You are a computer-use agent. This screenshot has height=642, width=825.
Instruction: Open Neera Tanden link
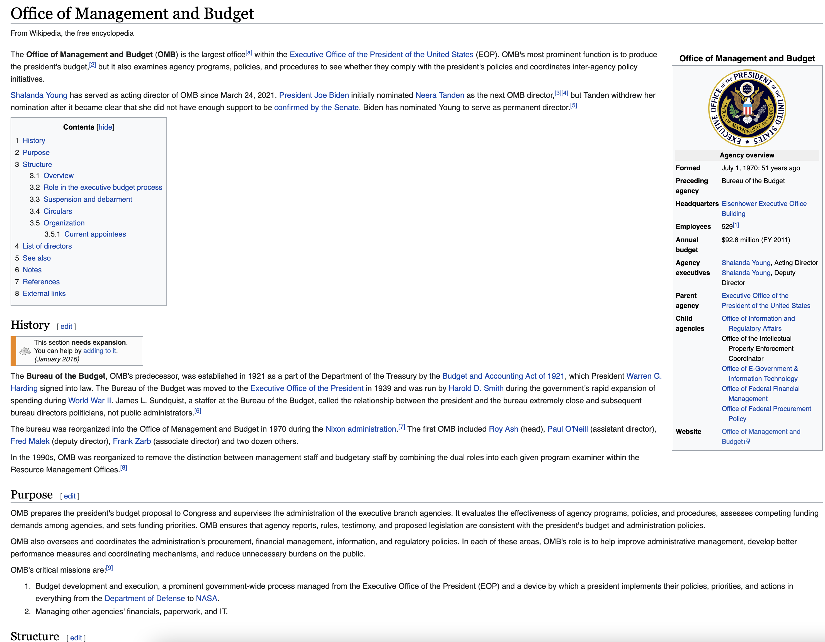click(x=440, y=95)
